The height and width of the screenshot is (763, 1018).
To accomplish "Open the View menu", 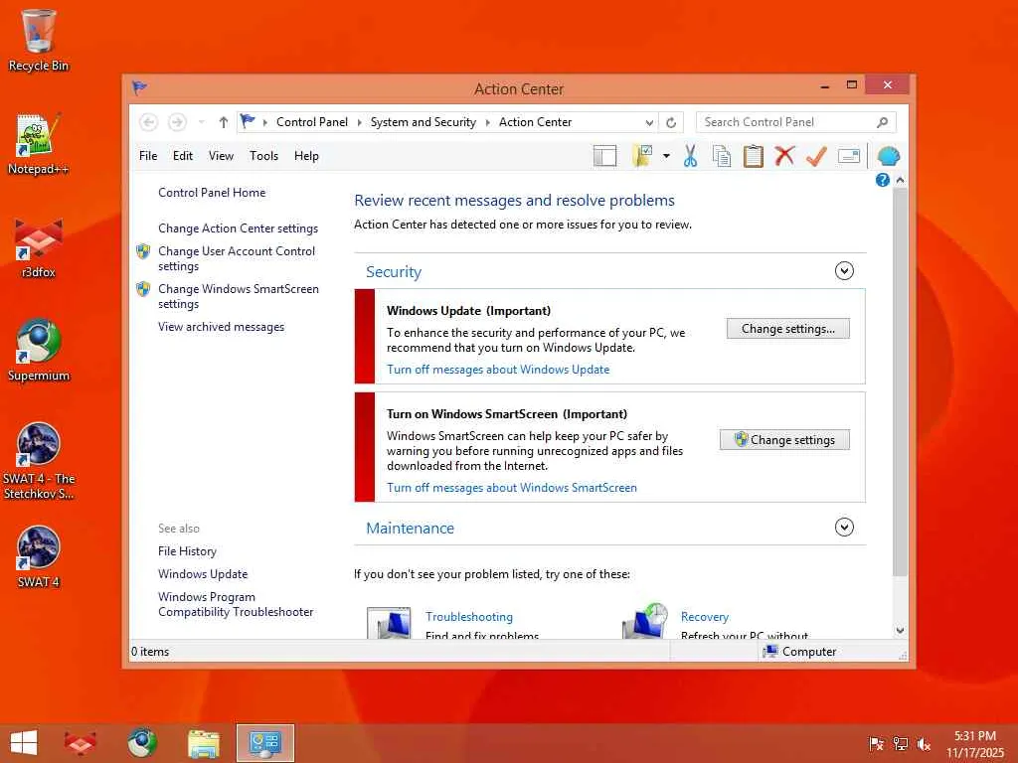I will [x=221, y=156].
